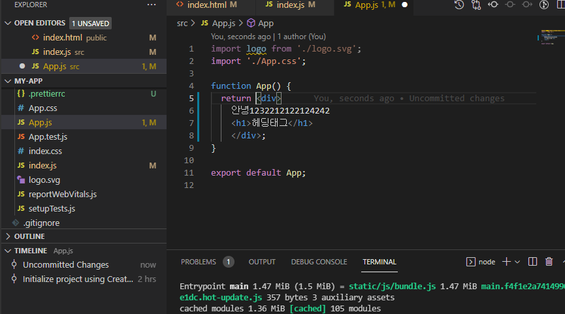The height and width of the screenshot is (314, 565).
Task: Click the Open Changes compare icon
Action: point(476,5)
